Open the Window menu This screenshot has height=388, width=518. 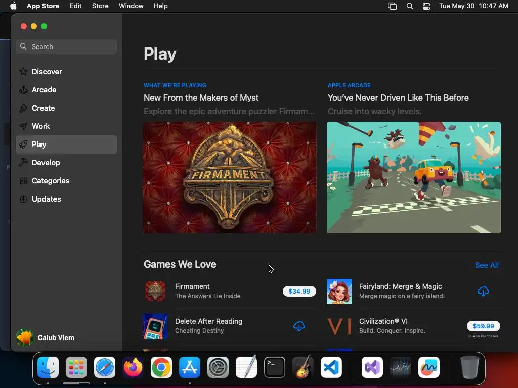tap(131, 6)
